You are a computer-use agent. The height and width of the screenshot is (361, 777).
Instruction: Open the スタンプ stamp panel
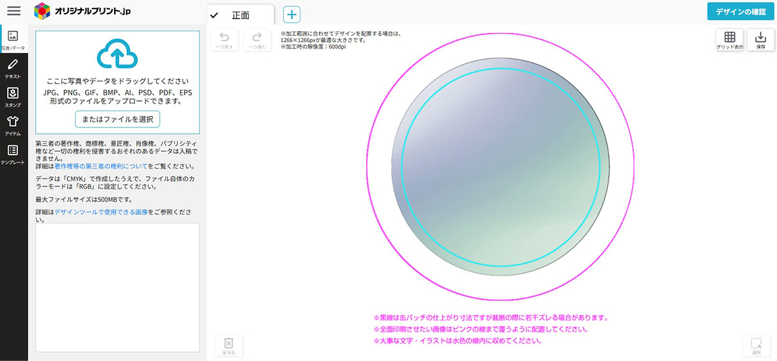pos(13,97)
